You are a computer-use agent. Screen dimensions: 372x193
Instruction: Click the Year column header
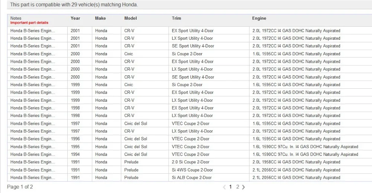(75, 18)
